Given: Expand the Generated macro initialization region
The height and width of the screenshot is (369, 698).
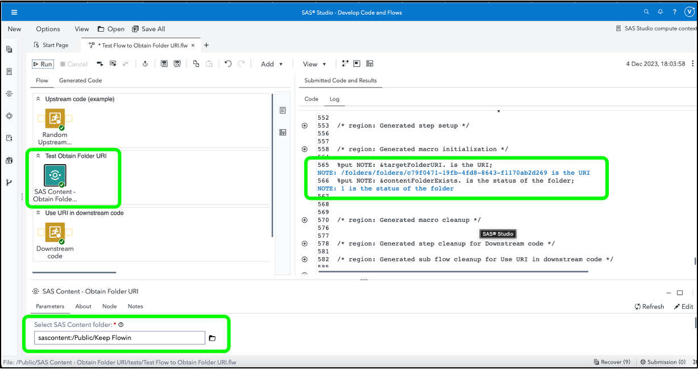Looking at the screenshot, I should 305,149.
